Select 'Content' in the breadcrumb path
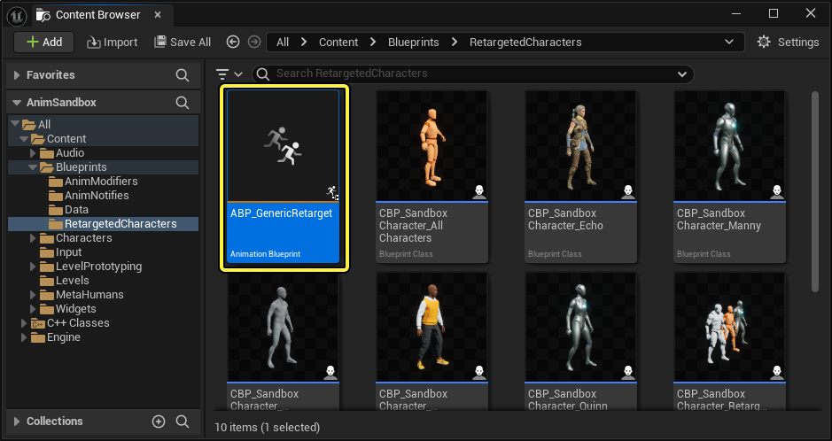Viewport: 832px width, 441px height. click(x=338, y=42)
